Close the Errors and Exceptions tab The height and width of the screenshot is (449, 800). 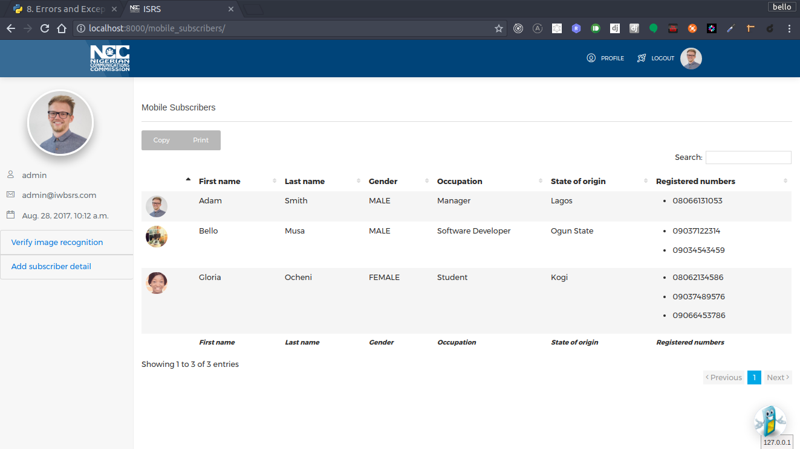click(115, 9)
